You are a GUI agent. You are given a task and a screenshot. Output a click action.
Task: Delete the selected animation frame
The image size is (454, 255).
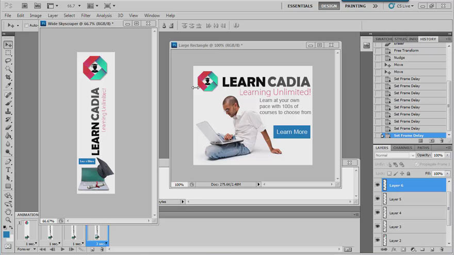pos(102,249)
